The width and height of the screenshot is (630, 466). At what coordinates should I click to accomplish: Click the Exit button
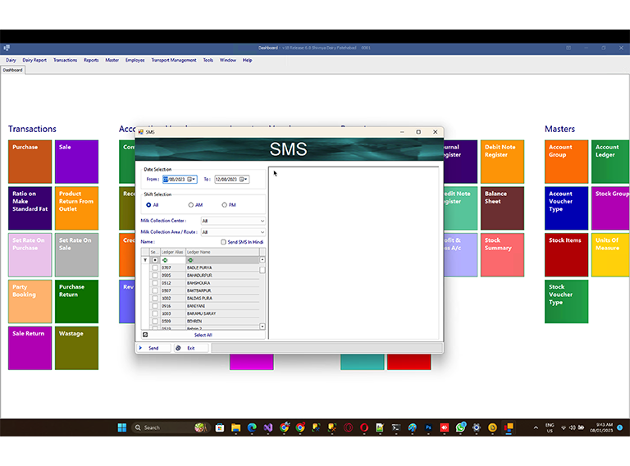pyautogui.click(x=187, y=348)
